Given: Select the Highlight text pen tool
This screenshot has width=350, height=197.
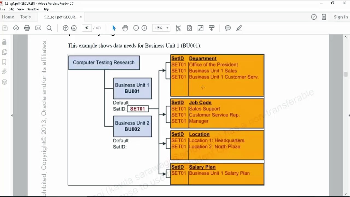Looking at the screenshot, I should (x=239, y=28).
